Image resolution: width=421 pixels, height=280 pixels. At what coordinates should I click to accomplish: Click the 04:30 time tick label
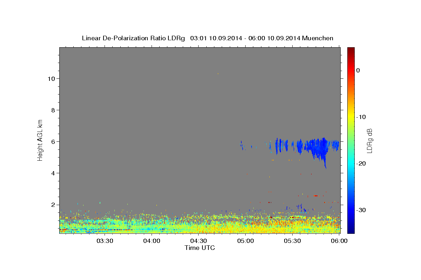coord(199,241)
